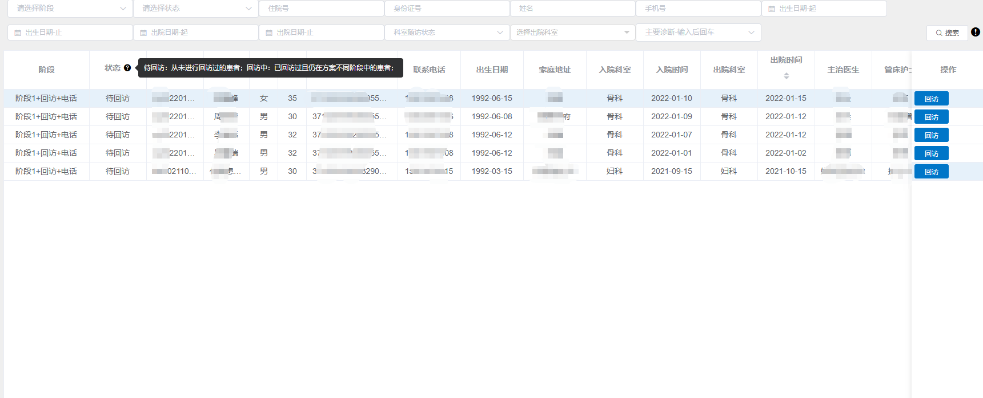This screenshot has width=983, height=398.
Task: Click 回访 button for patient discharged 2022-01-15
Action: (x=931, y=99)
